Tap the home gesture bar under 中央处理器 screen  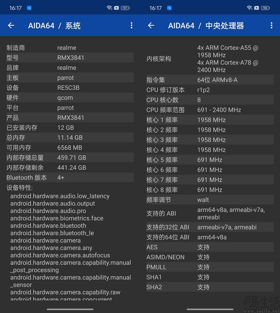coord(210,309)
